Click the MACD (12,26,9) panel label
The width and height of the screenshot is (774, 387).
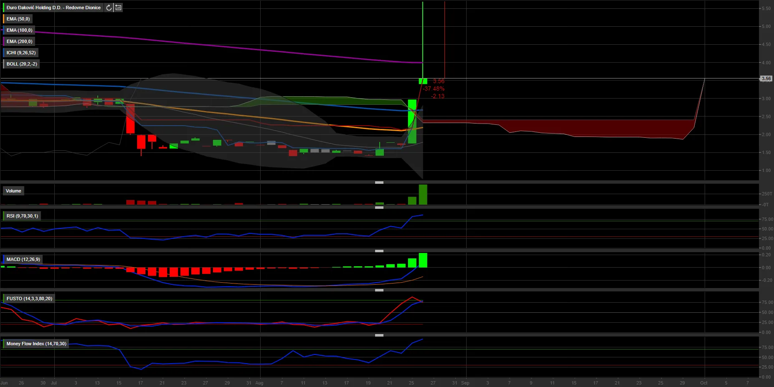23,259
